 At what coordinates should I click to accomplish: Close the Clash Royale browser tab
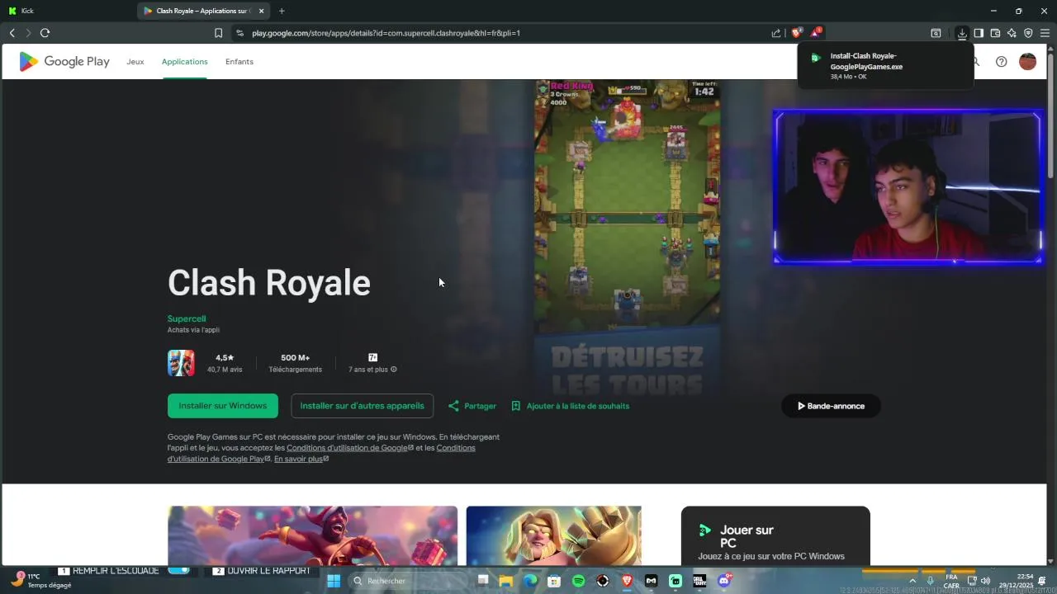pyautogui.click(x=262, y=11)
